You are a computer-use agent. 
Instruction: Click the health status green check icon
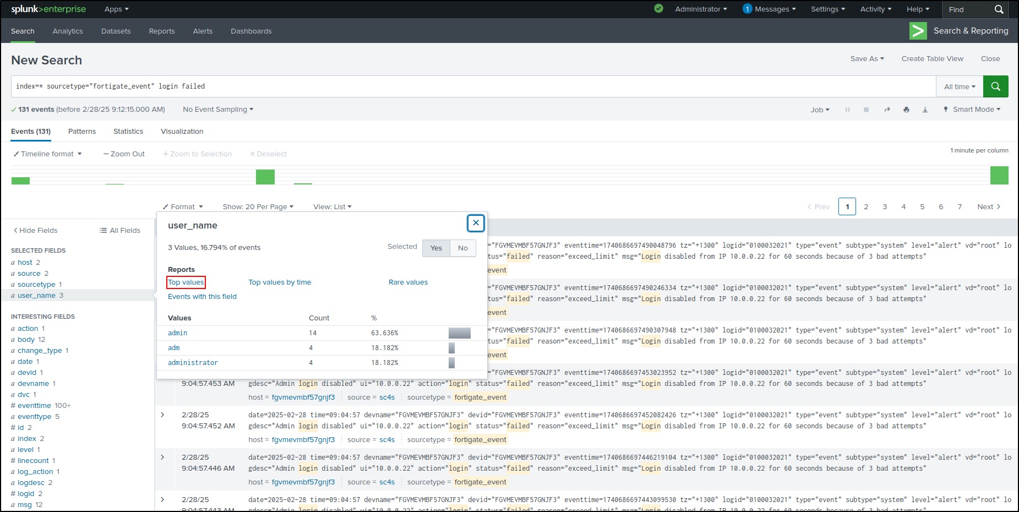click(x=658, y=9)
